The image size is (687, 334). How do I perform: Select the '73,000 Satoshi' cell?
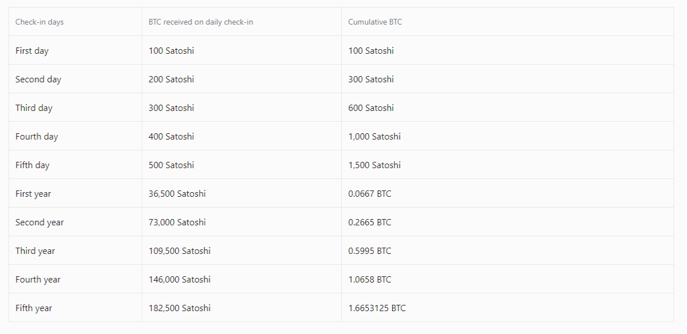177,222
